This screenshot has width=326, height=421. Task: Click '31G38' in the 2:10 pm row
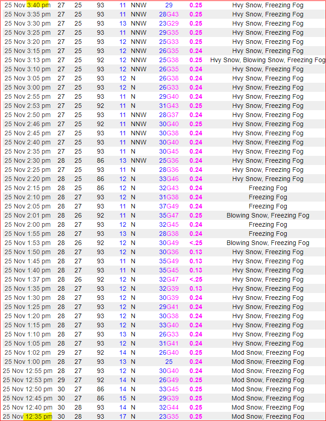[x=169, y=197]
